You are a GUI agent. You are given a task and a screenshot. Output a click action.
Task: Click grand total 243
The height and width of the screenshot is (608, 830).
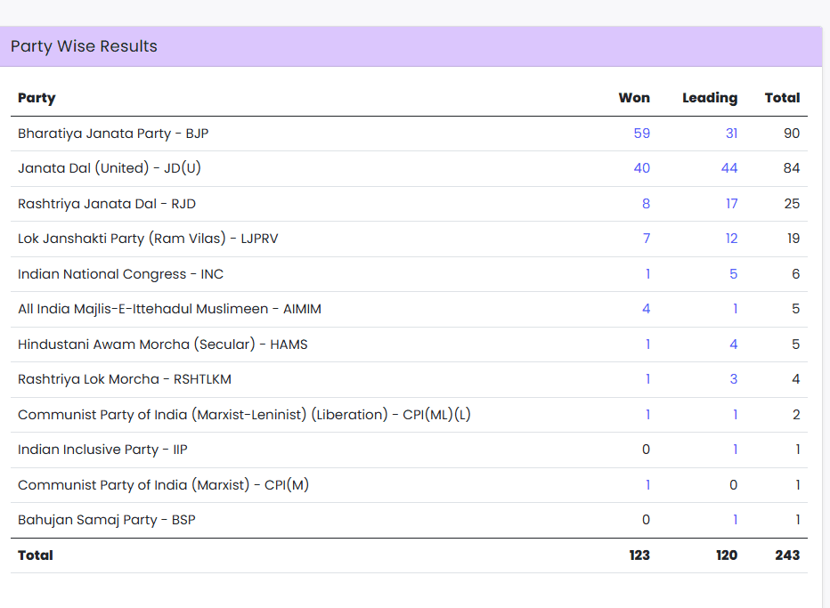787,555
